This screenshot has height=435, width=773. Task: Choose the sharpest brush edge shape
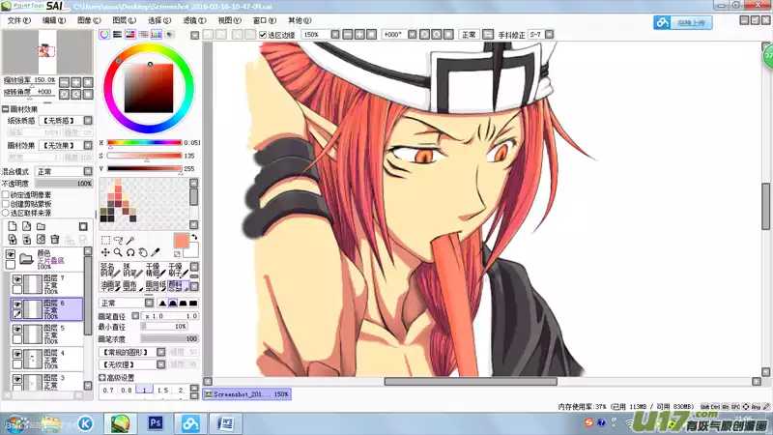pos(162,303)
